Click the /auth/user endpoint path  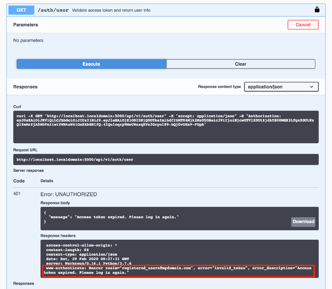[x=53, y=10]
